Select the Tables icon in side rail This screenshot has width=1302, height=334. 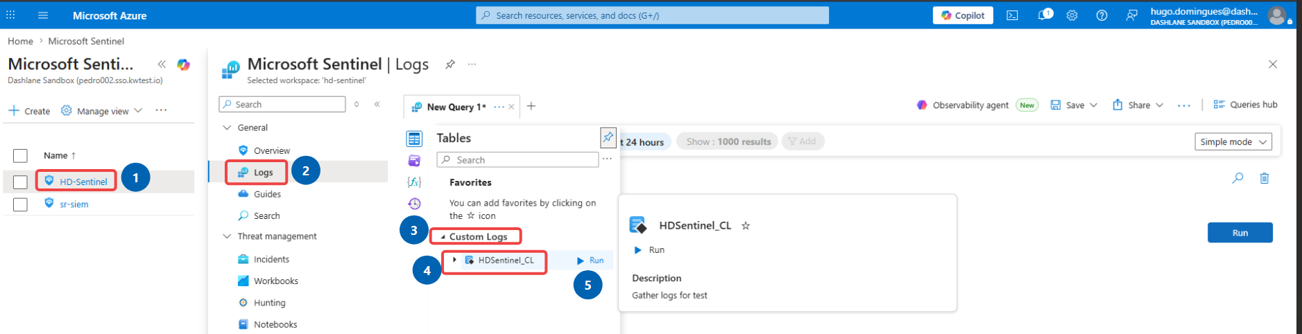tap(414, 139)
